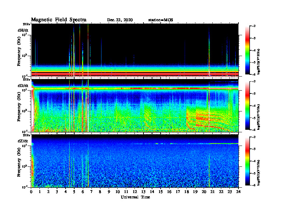The width and height of the screenshot is (284, 220).
Task: Click the color scale bar beside dH/dt
Action: tap(247, 50)
